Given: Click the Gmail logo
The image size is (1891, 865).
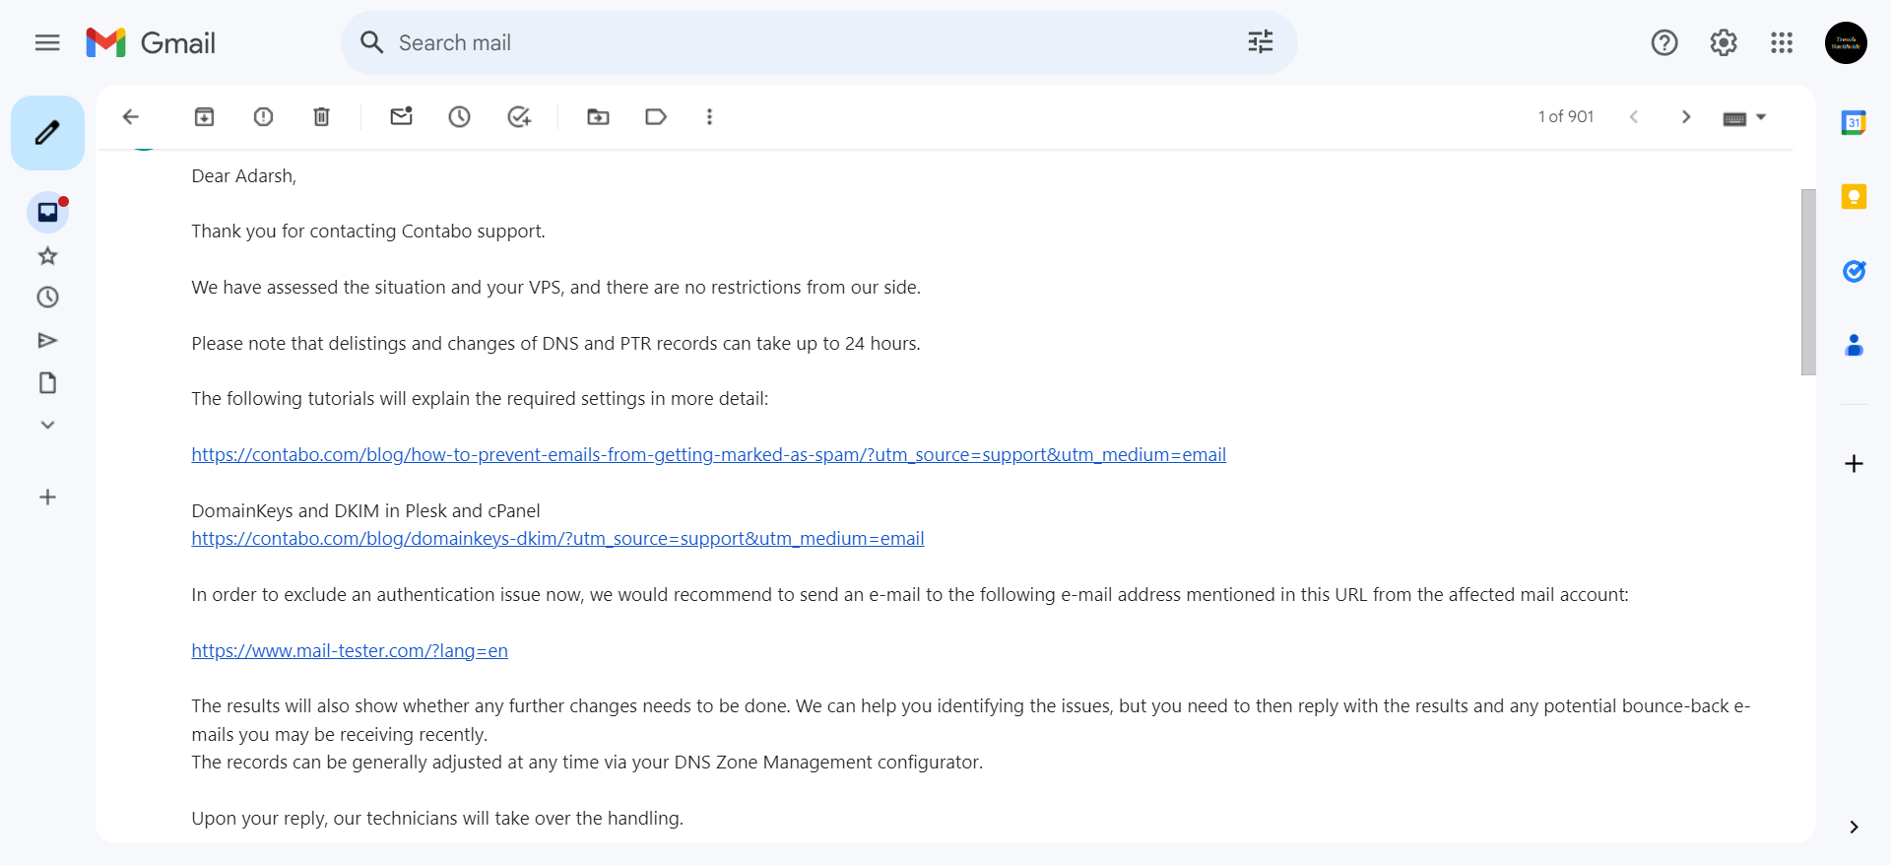Looking at the screenshot, I should pos(151,42).
